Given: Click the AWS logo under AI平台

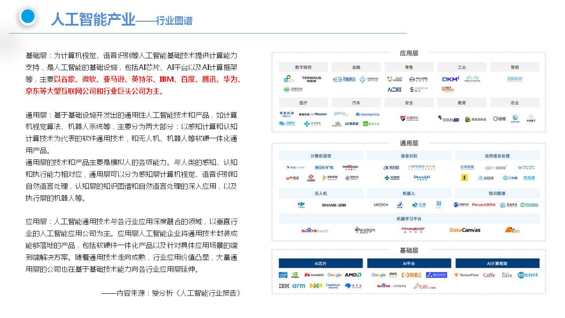Looking at the screenshot, I should 393,274.
